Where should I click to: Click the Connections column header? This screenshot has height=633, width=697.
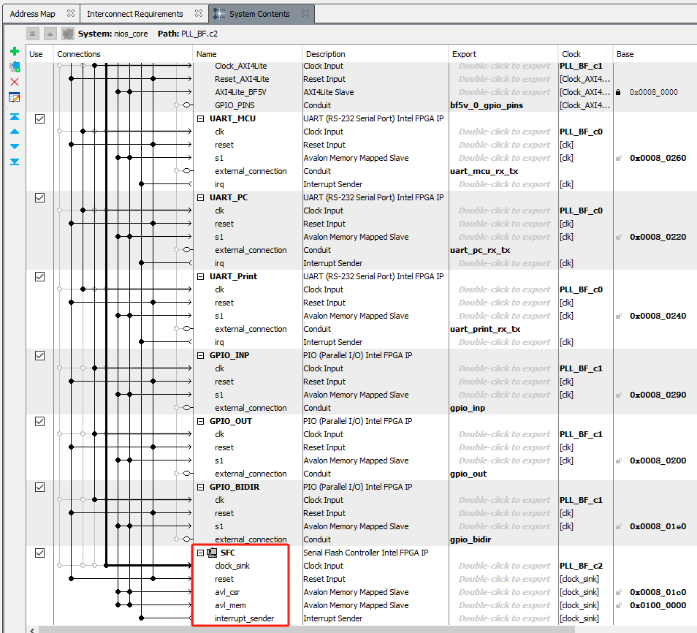tap(123, 54)
